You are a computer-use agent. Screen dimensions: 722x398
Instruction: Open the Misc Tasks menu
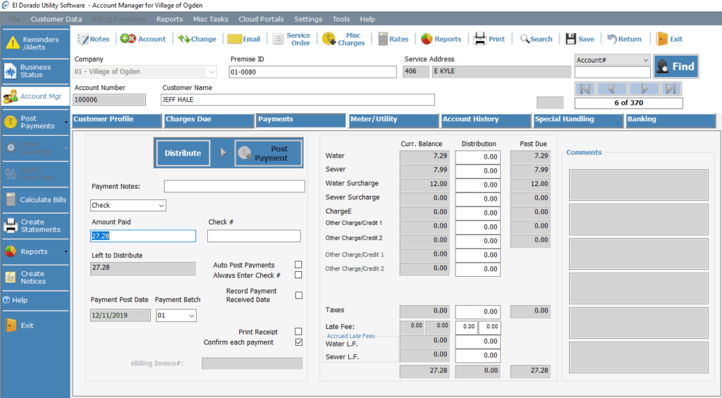[210, 19]
